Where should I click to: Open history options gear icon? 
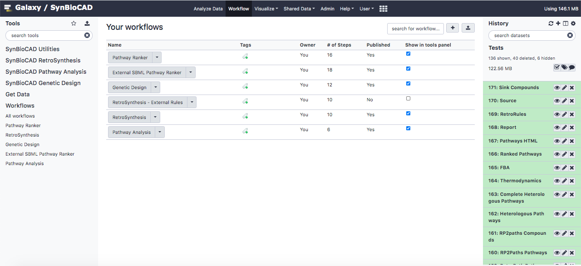pyautogui.click(x=573, y=24)
